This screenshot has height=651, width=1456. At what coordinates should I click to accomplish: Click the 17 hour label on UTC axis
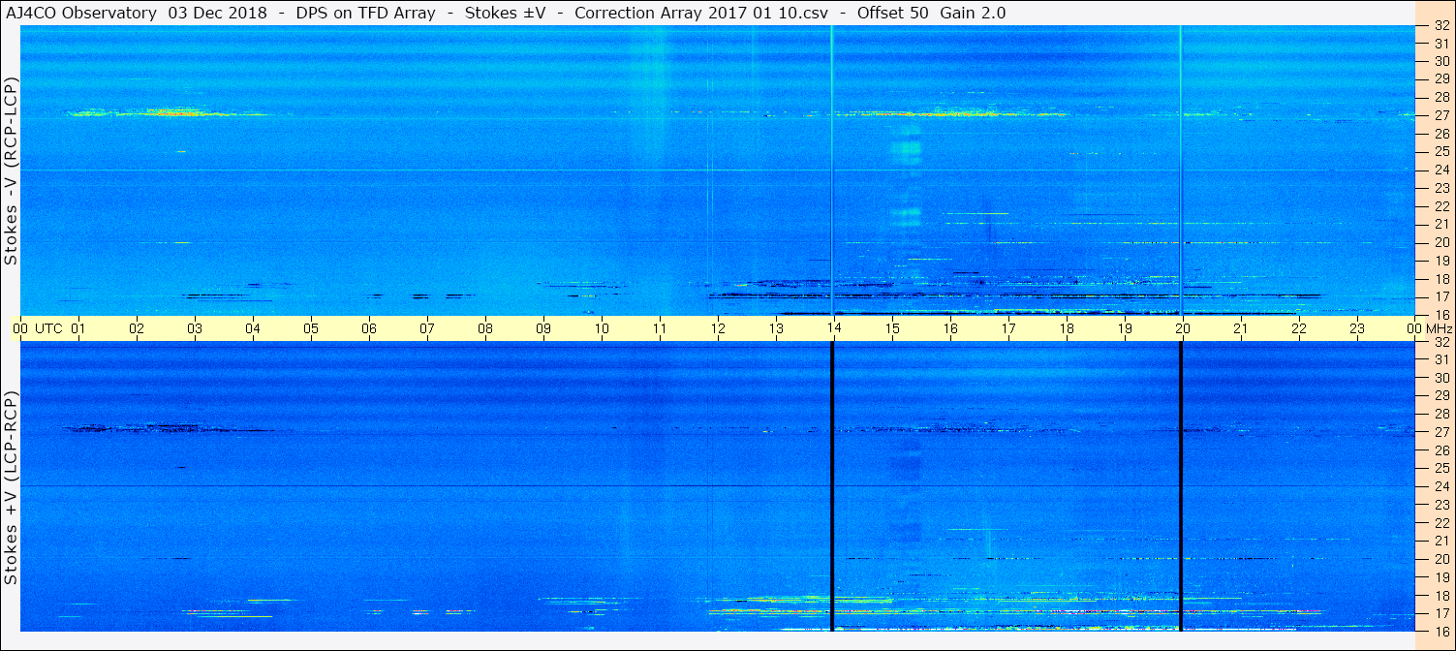(1008, 328)
